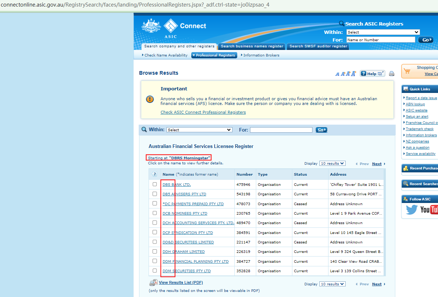Open Trademark check quick link

click(420, 129)
